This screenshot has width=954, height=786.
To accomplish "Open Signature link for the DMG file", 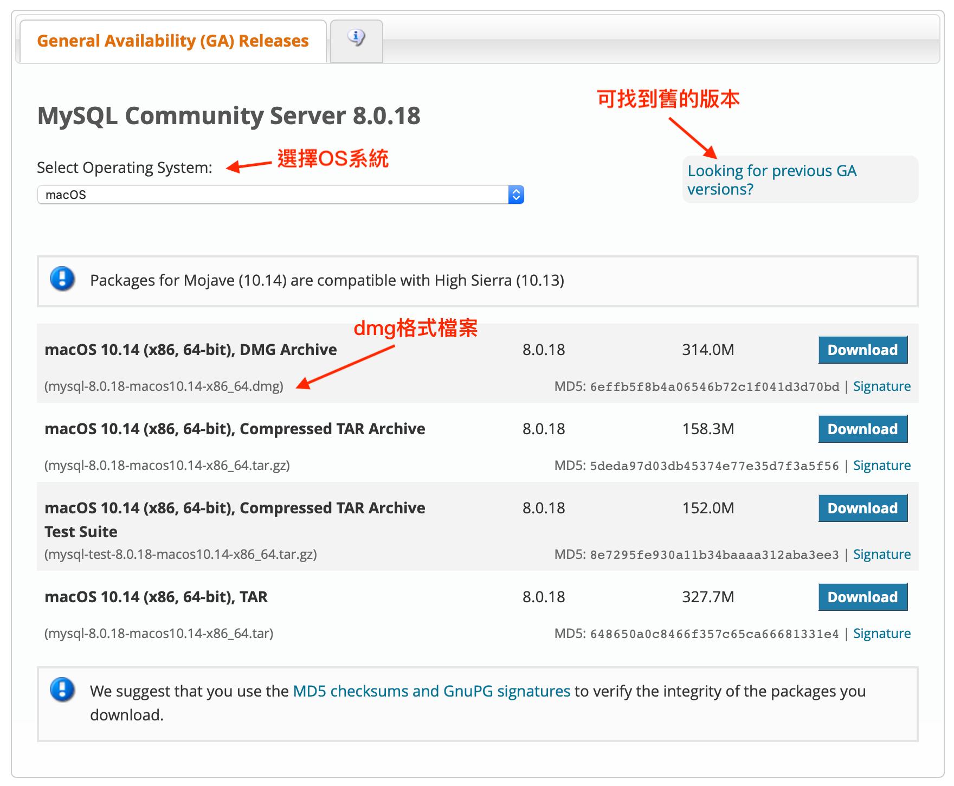I will [x=882, y=386].
